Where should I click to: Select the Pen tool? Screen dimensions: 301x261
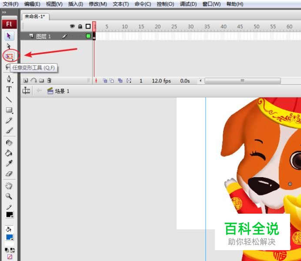click(9, 79)
